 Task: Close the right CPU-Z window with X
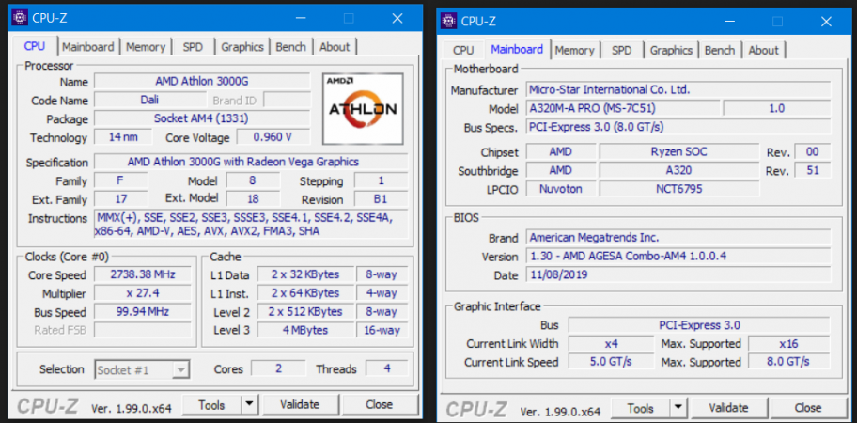point(826,21)
